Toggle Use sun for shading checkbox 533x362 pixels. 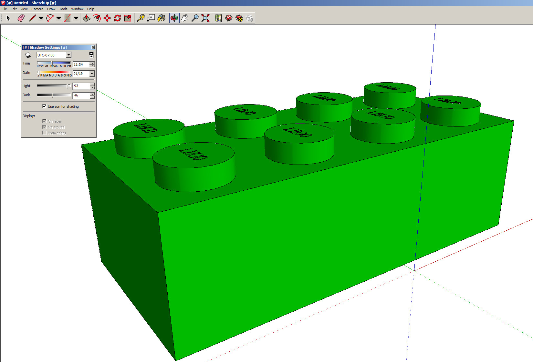click(44, 106)
